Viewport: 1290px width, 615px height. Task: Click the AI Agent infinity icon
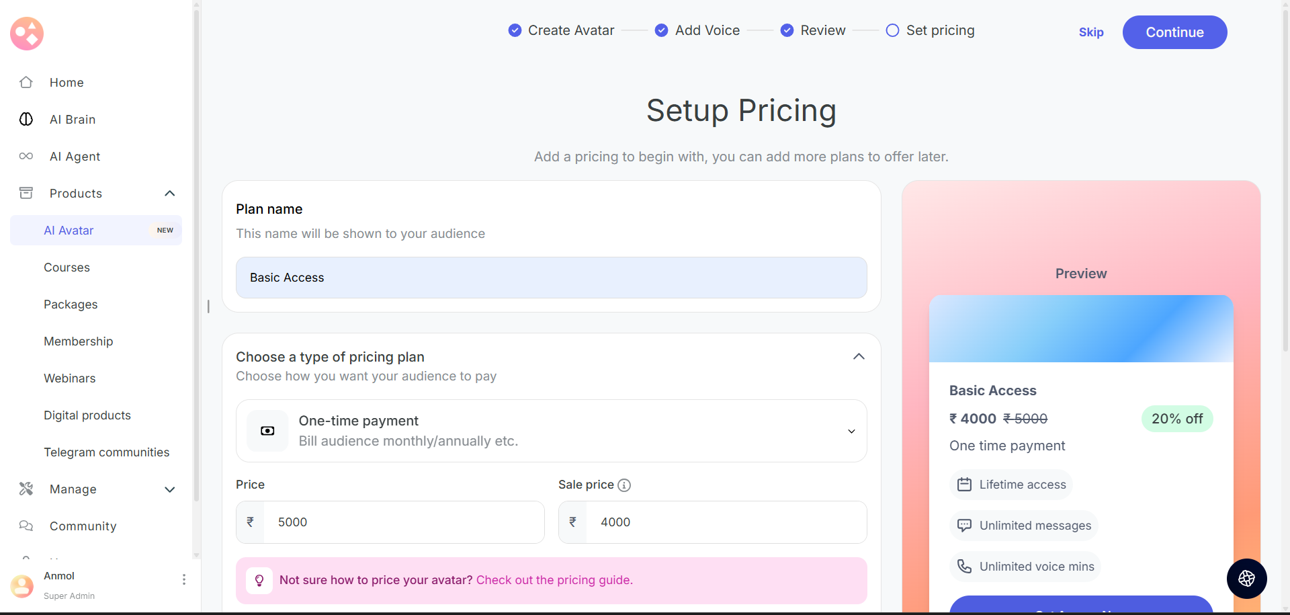[26, 156]
